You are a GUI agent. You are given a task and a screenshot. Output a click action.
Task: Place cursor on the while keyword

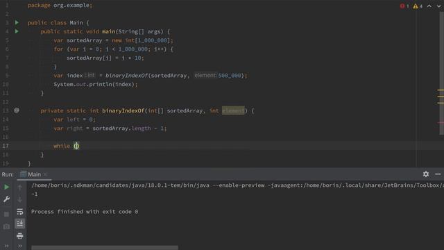(x=62, y=146)
